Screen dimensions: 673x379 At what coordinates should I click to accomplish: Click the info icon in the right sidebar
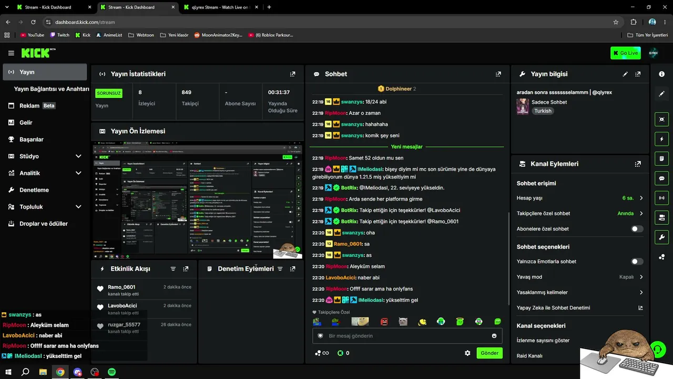click(x=662, y=74)
